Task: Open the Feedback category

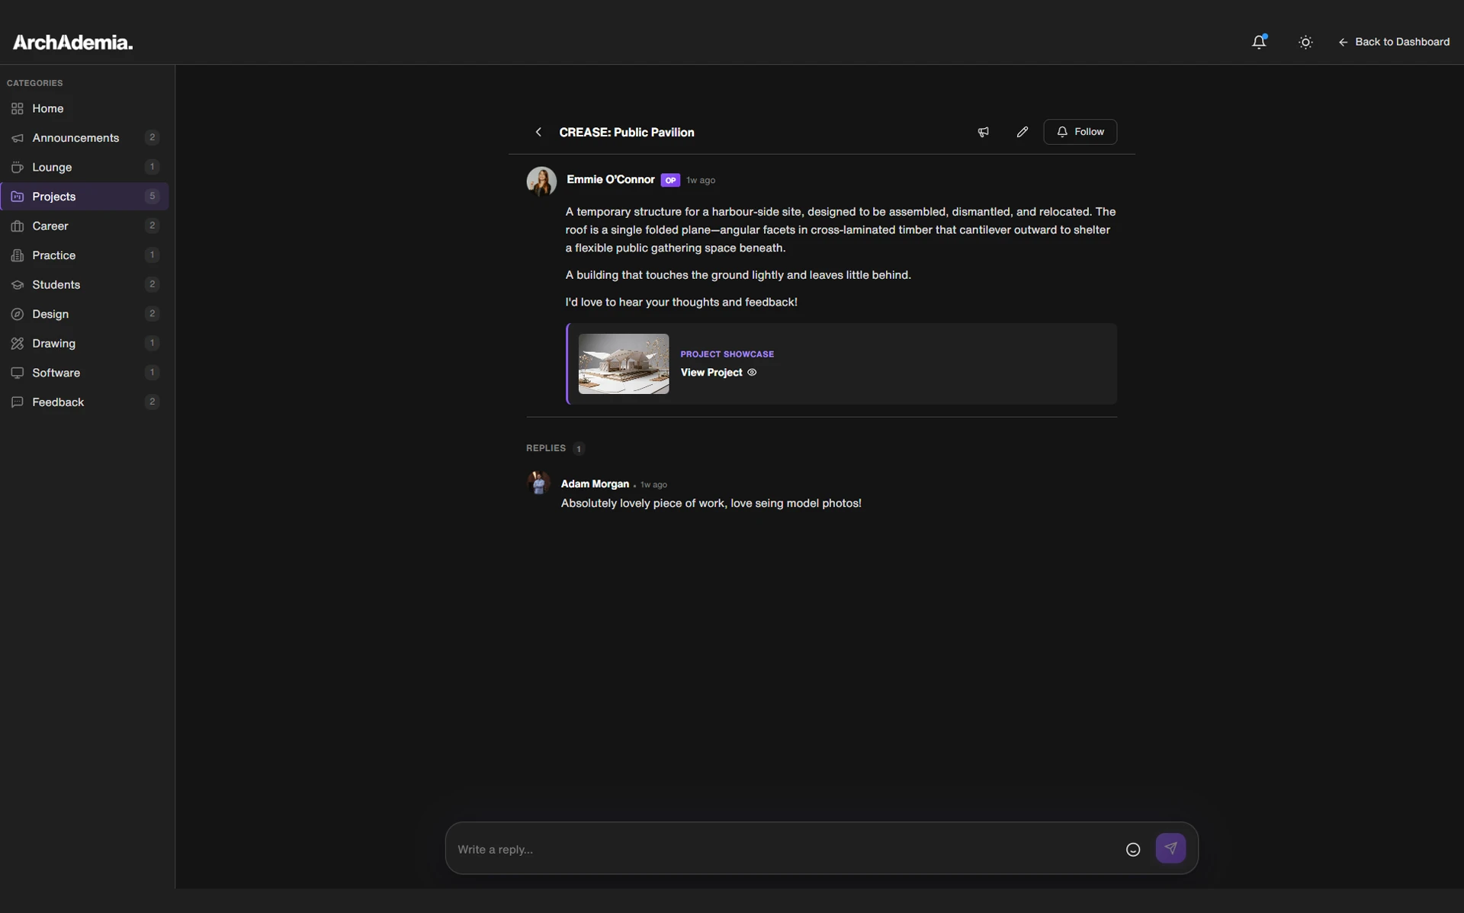Action: 58,402
